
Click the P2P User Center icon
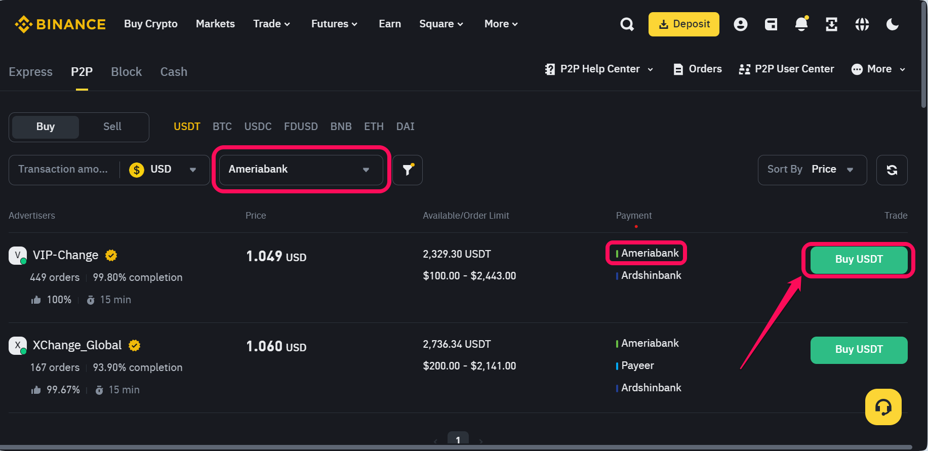tap(745, 69)
